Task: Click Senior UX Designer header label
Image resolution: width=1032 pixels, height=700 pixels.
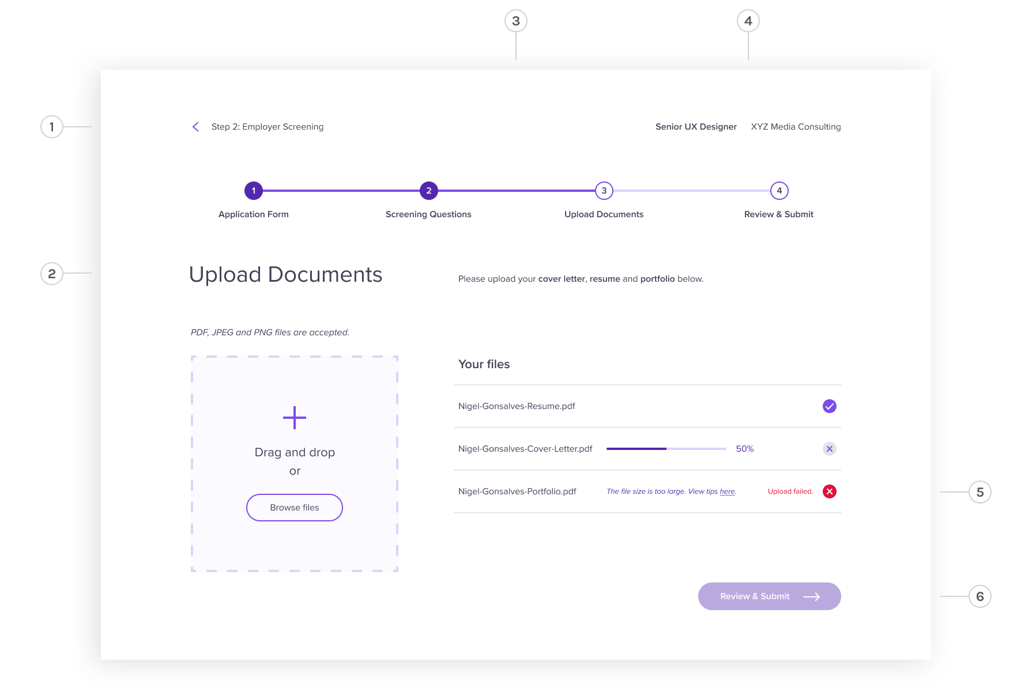Action: point(696,127)
